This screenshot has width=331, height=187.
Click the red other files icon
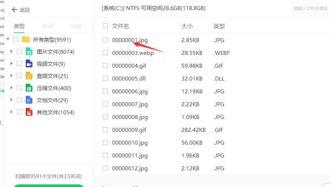point(29,112)
